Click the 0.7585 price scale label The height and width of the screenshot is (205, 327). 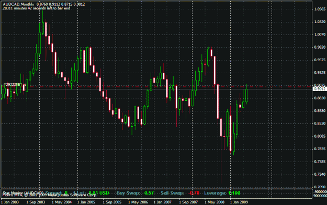tap(320, 162)
